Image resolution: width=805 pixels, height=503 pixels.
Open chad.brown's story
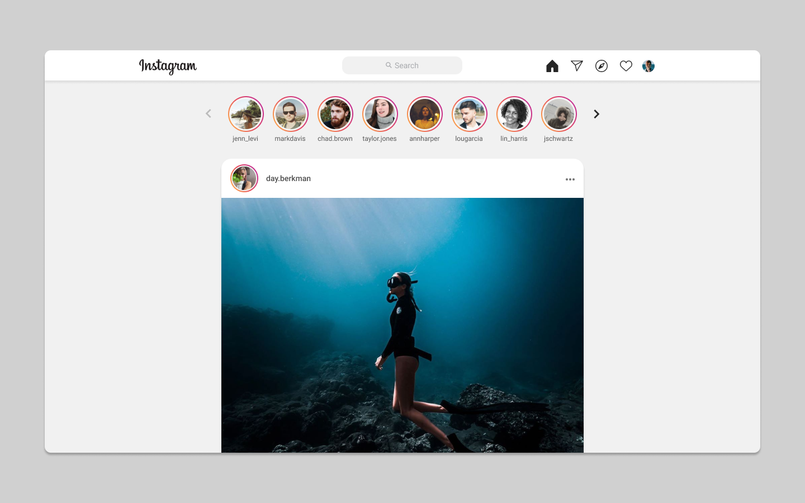click(335, 113)
